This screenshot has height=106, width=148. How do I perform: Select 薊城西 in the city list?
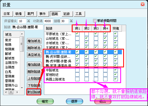point(10,58)
